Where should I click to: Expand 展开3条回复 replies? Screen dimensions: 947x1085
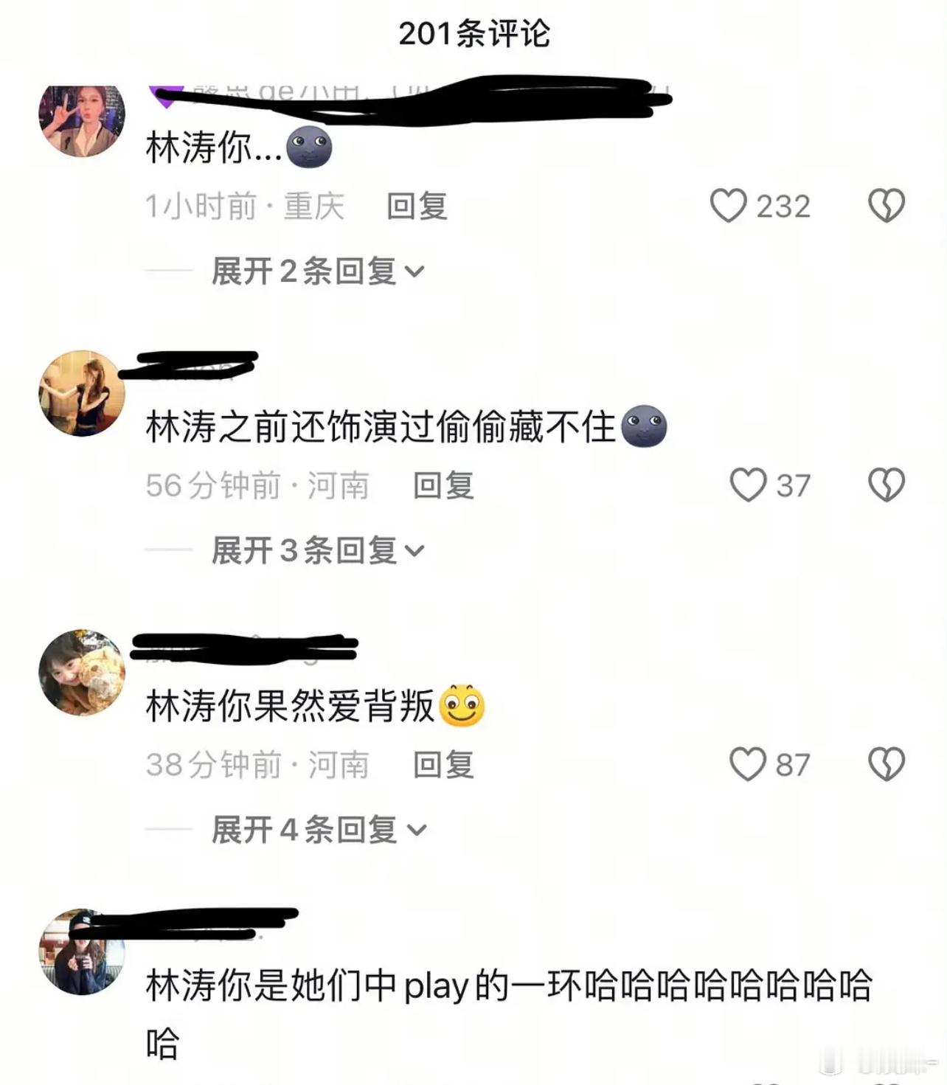click(x=319, y=550)
